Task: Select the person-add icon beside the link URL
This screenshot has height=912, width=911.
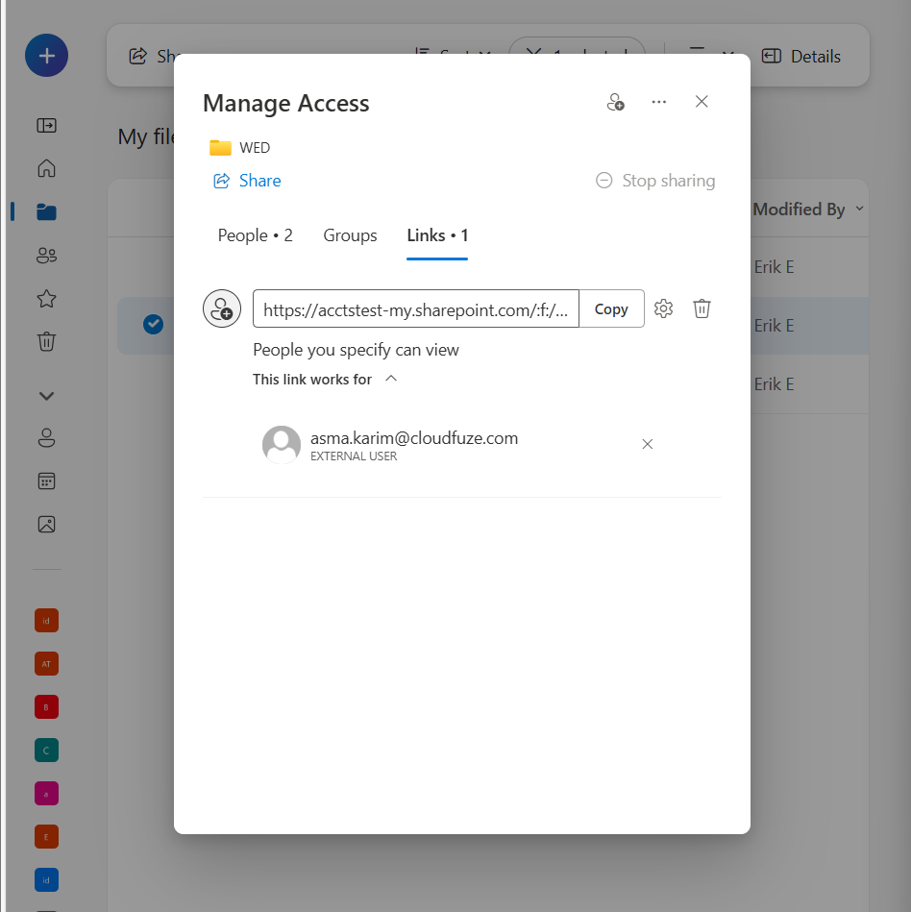Action: [222, 308]
